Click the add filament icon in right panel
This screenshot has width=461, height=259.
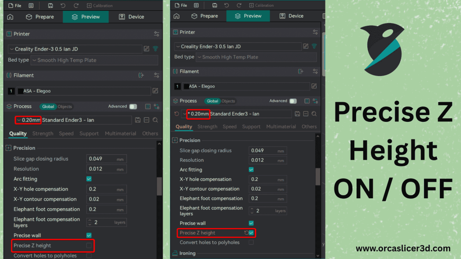pos(301,71)
